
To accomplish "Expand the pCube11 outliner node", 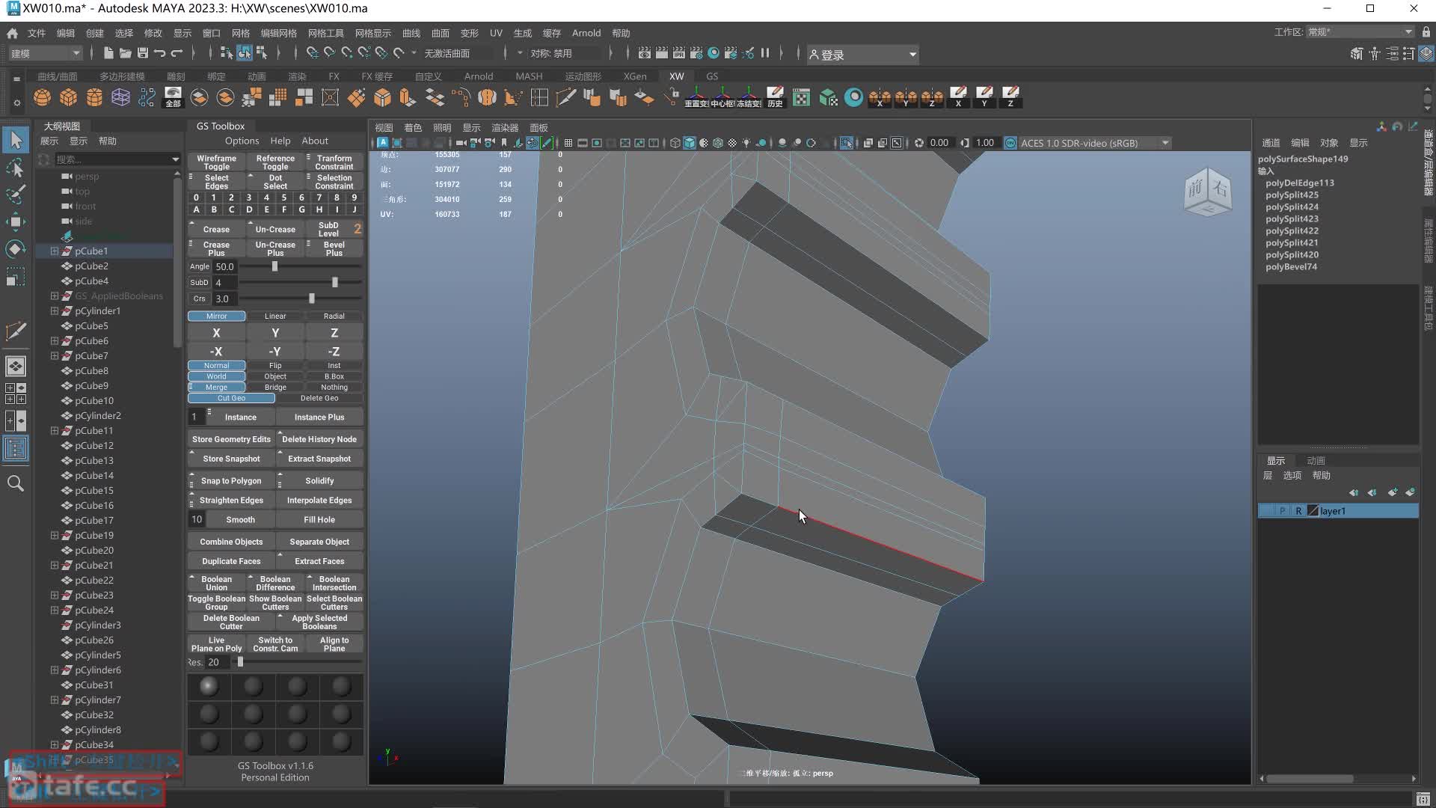I will click(x=54, y=431).
